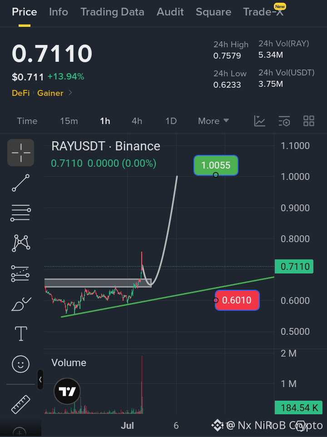The width and height of the screenshot is (327, 437).
Task: Open the chart indicators icon
Action: (260, 121)
